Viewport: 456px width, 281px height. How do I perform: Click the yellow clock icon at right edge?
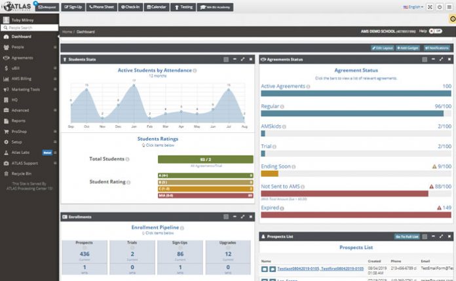453,19
